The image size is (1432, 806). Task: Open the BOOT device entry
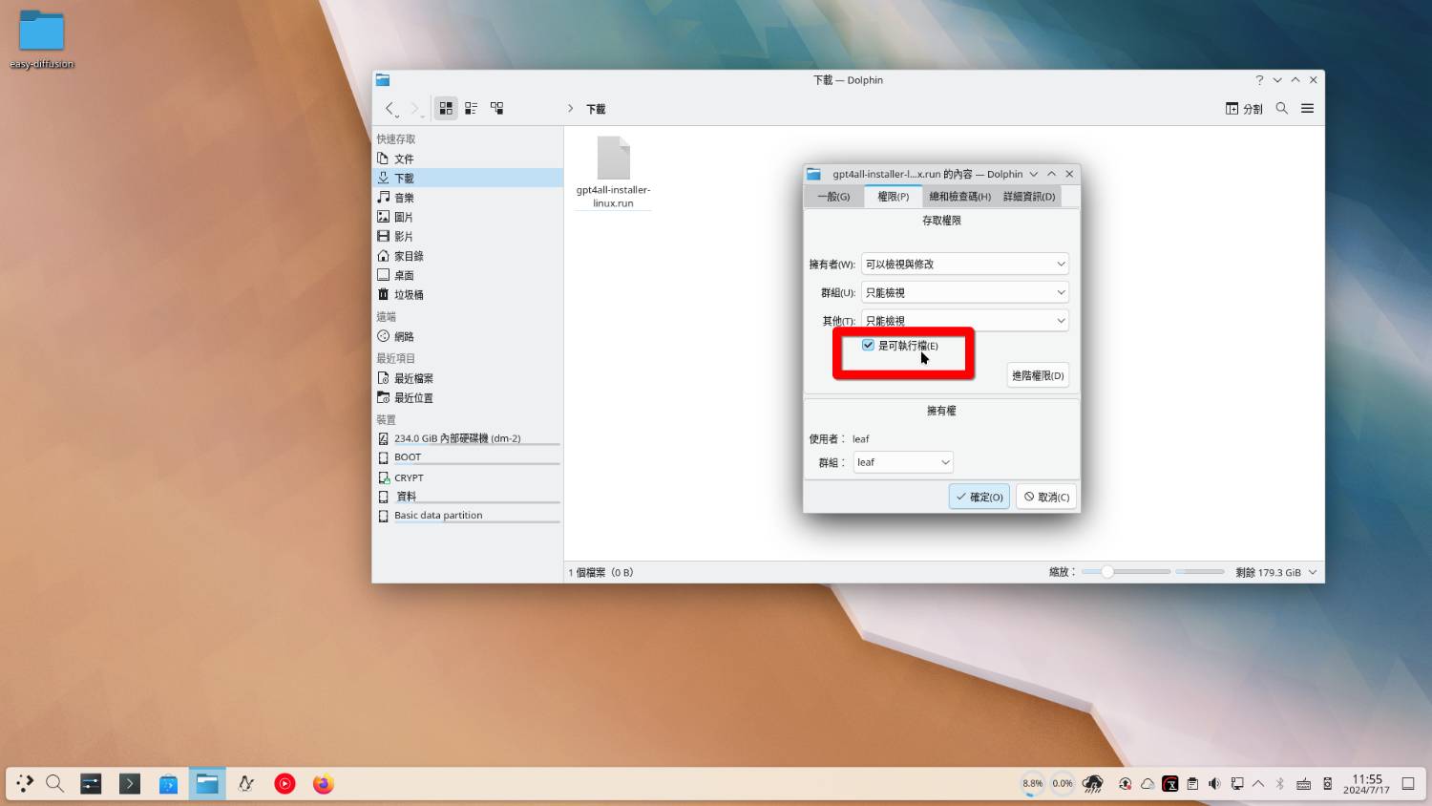click(x=467, y=457)
